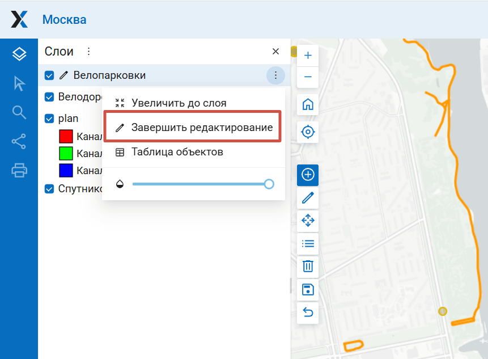The height and width of the screenshot is (359, 488).
Task: Locate my position on the map
Action: click(308, 132)
